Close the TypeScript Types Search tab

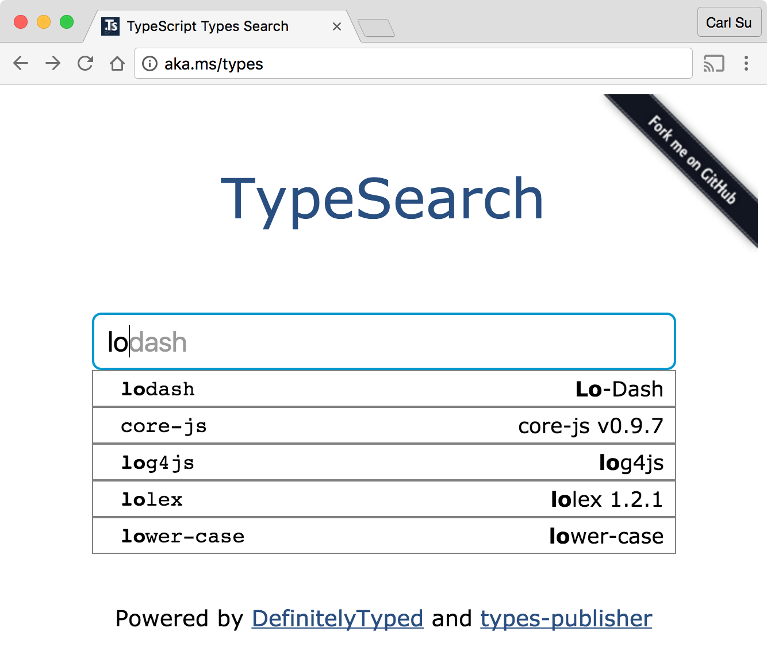tap(337, 26)
